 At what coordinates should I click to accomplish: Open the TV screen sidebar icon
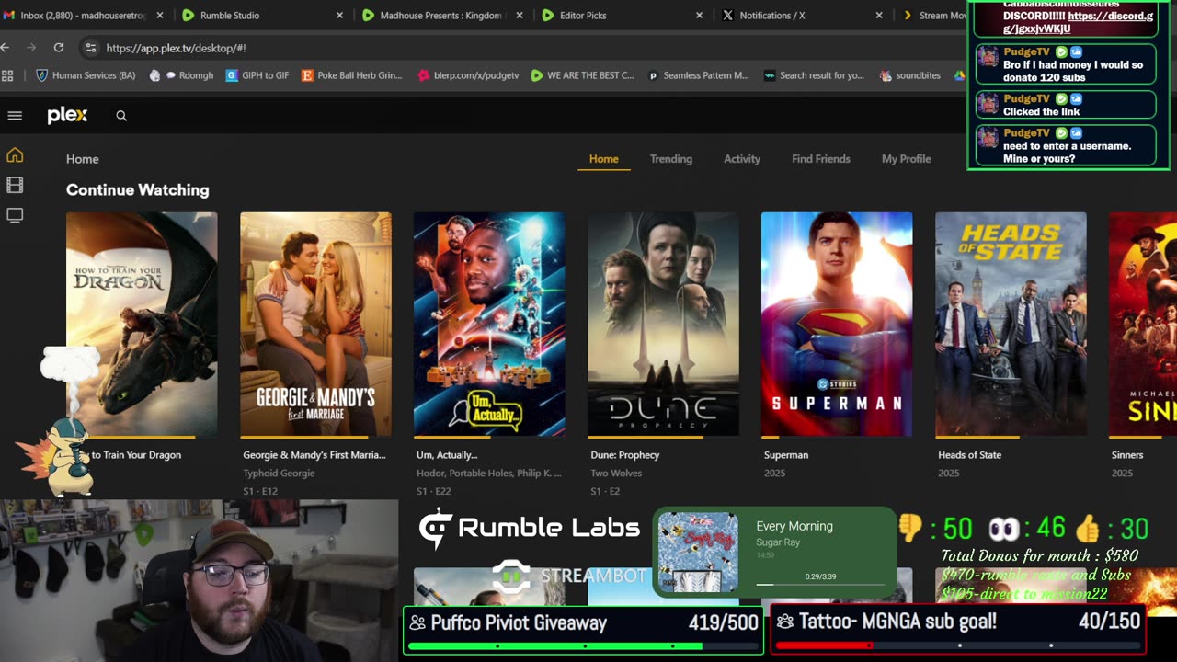tap(15, 215)
